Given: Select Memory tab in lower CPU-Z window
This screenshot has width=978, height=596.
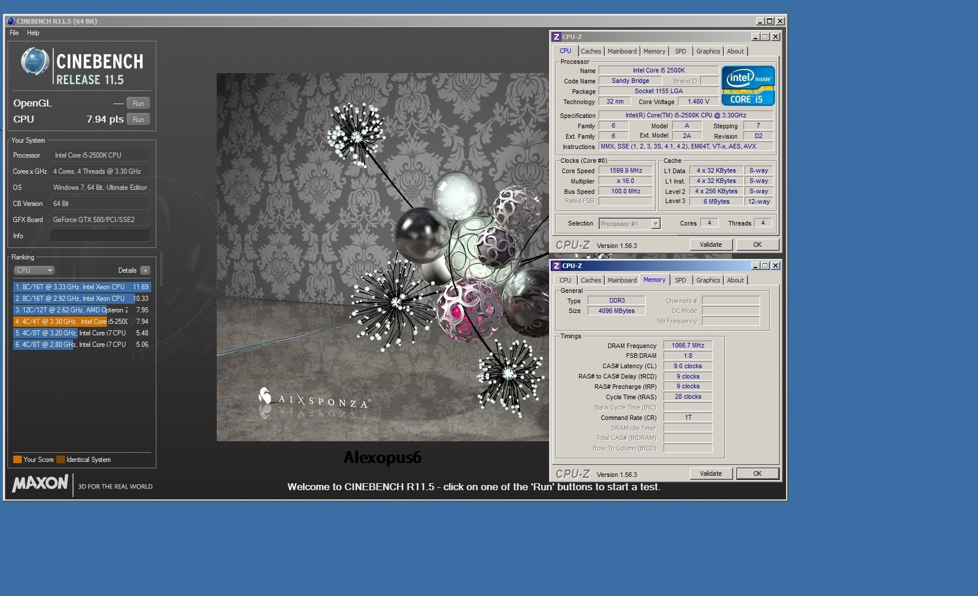Looking at the screenshot, I should pos(654,280).
